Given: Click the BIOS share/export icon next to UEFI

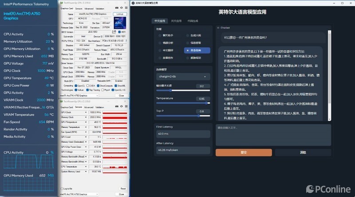Looking at the screenshot, I should (114, 32).
